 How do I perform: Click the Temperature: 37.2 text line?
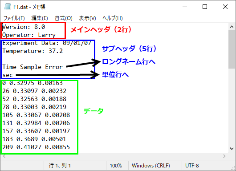(33, 51)
